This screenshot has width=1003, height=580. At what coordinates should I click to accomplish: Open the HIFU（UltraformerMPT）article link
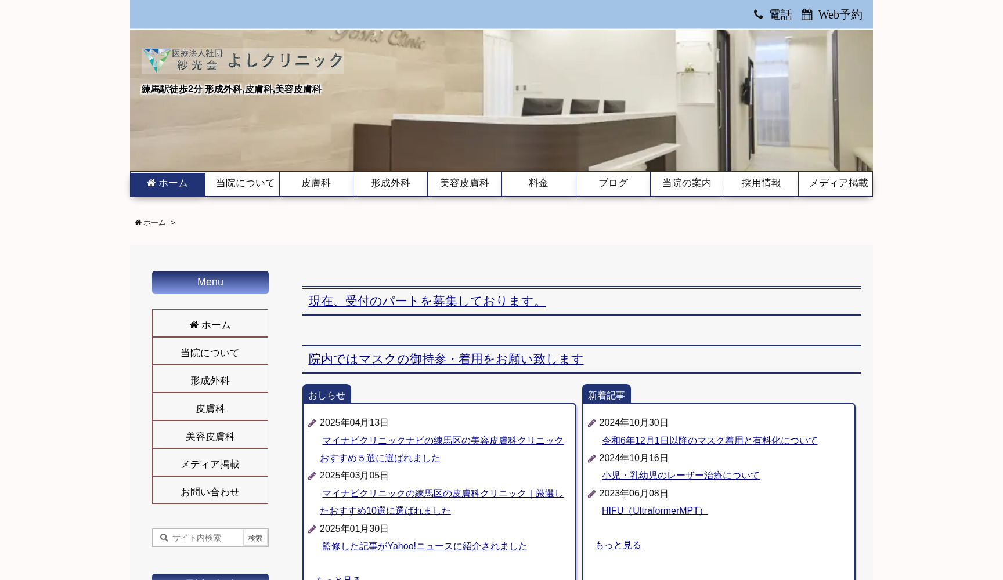click(655, 510)
